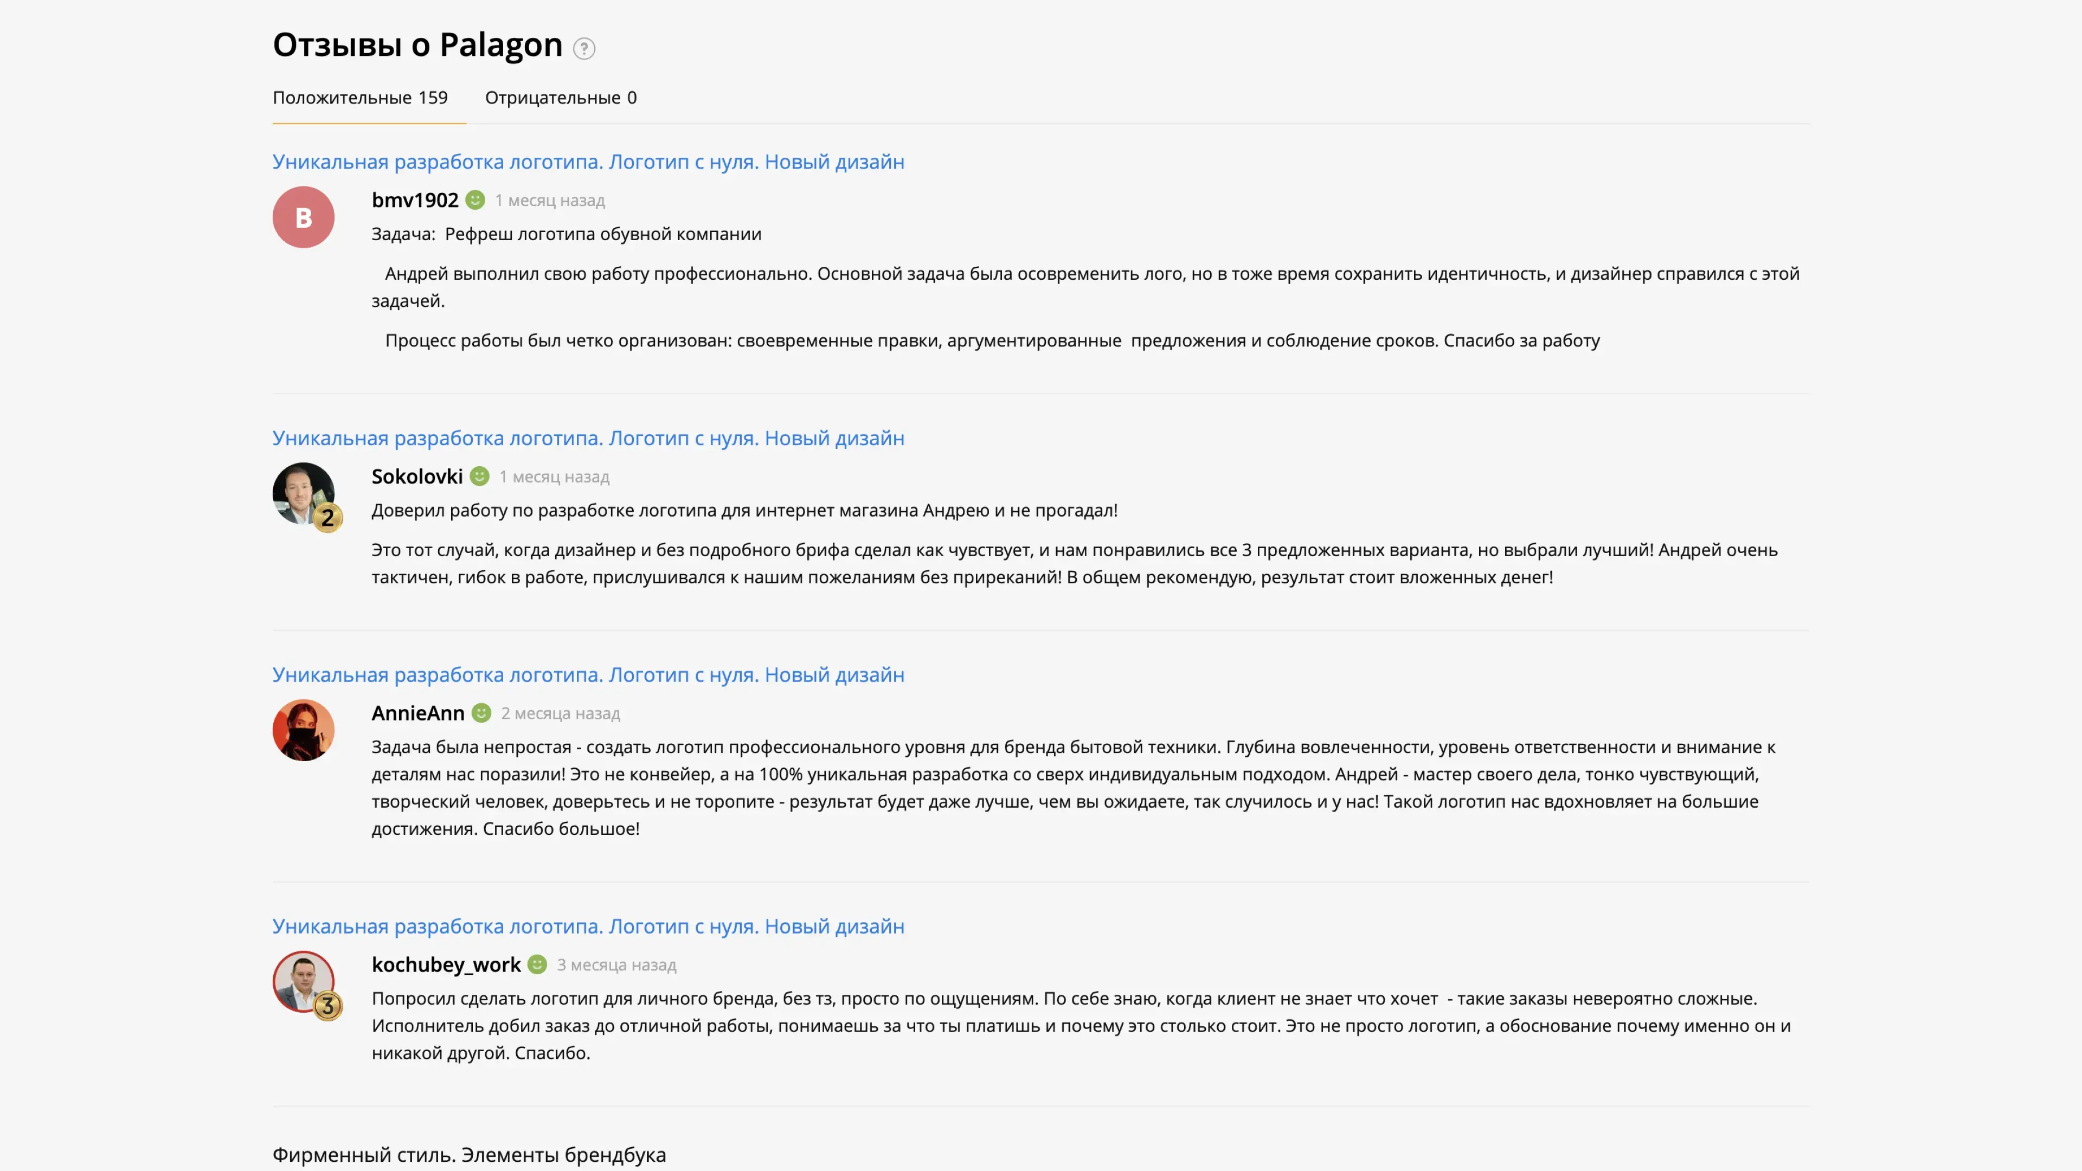Click the green smiley icon next to AnnieAnn
The width and height of the screenshot is (2082, 1171).
point(481,713)
